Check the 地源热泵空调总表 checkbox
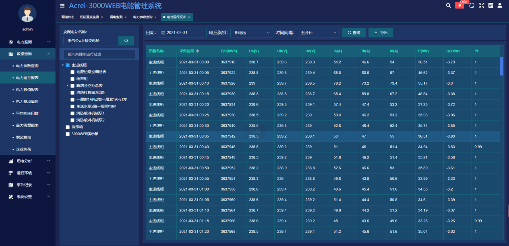 click(x=72, y=72)
